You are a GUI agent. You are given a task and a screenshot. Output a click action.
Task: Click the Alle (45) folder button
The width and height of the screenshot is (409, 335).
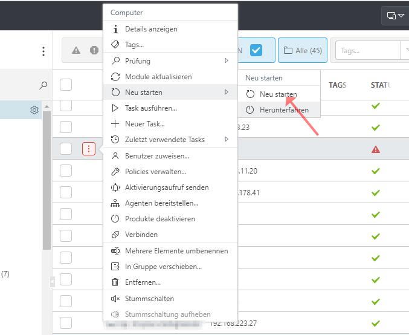(x=303, y=50)
